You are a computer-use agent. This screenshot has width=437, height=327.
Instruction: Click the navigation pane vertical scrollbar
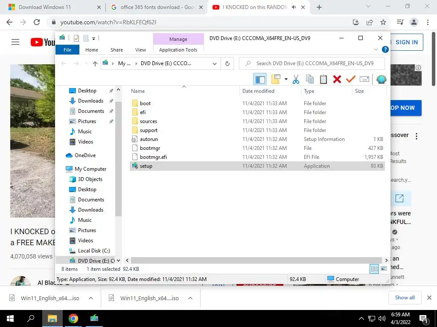119,158
